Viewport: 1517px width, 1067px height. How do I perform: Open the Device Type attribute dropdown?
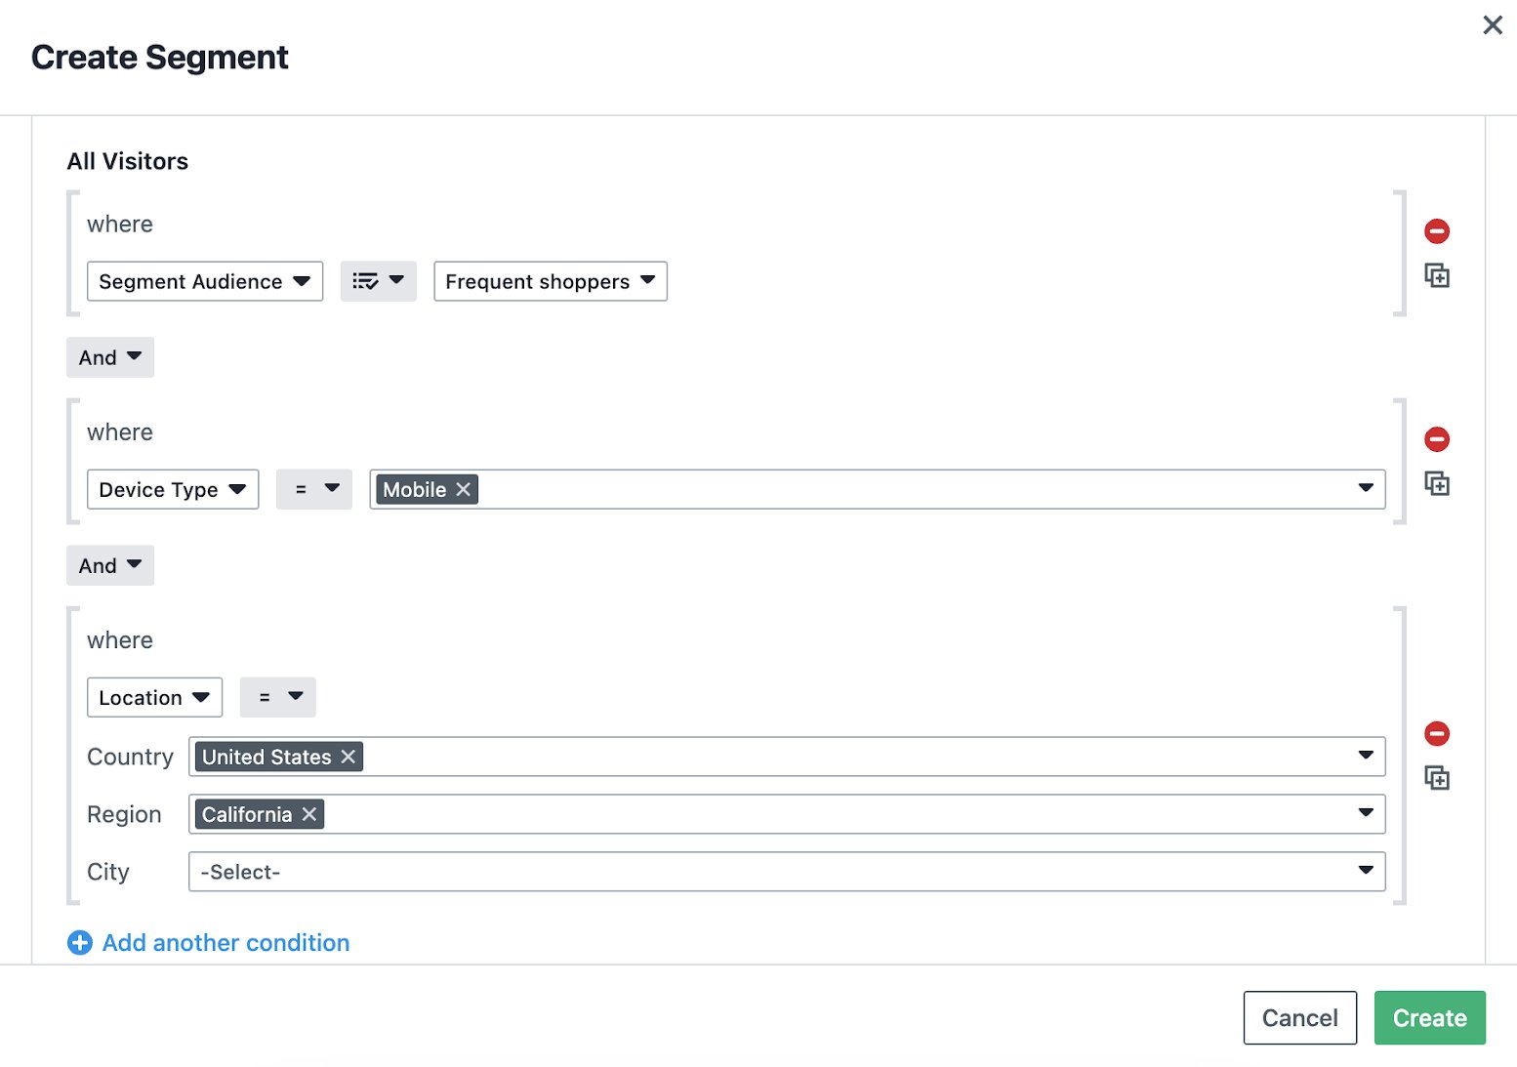173,489
